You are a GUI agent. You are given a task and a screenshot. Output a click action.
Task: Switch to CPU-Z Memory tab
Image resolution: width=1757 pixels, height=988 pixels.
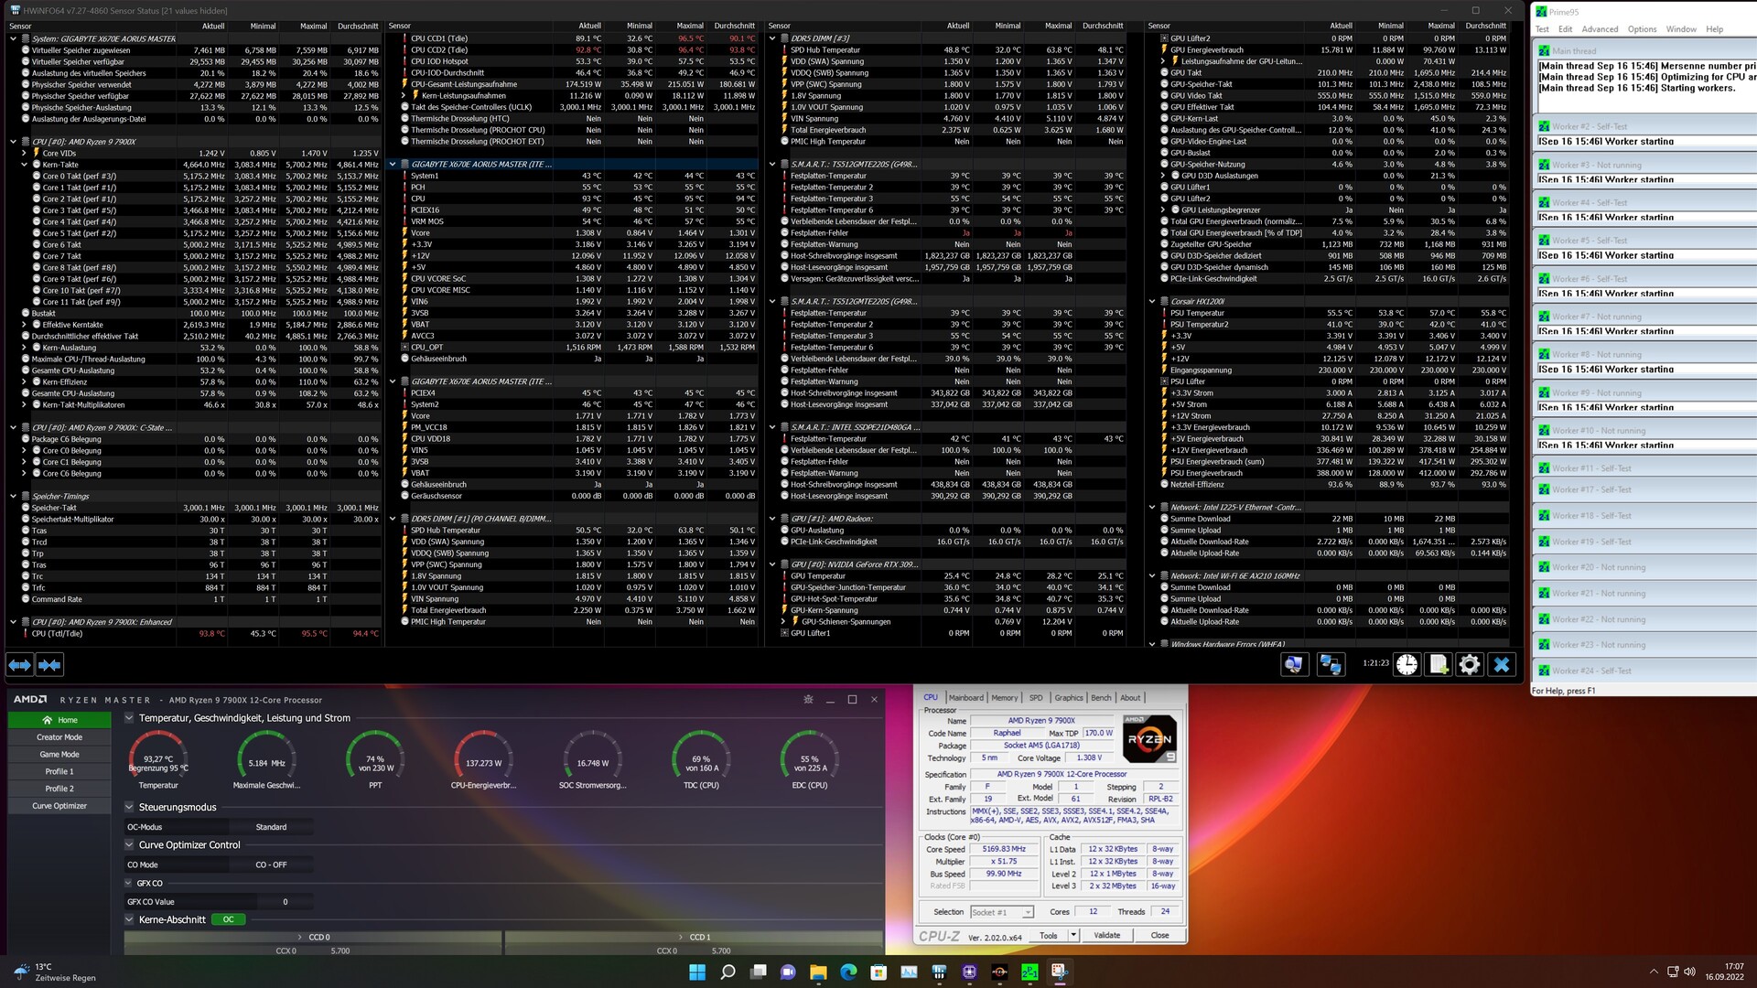pos(1004,697)
